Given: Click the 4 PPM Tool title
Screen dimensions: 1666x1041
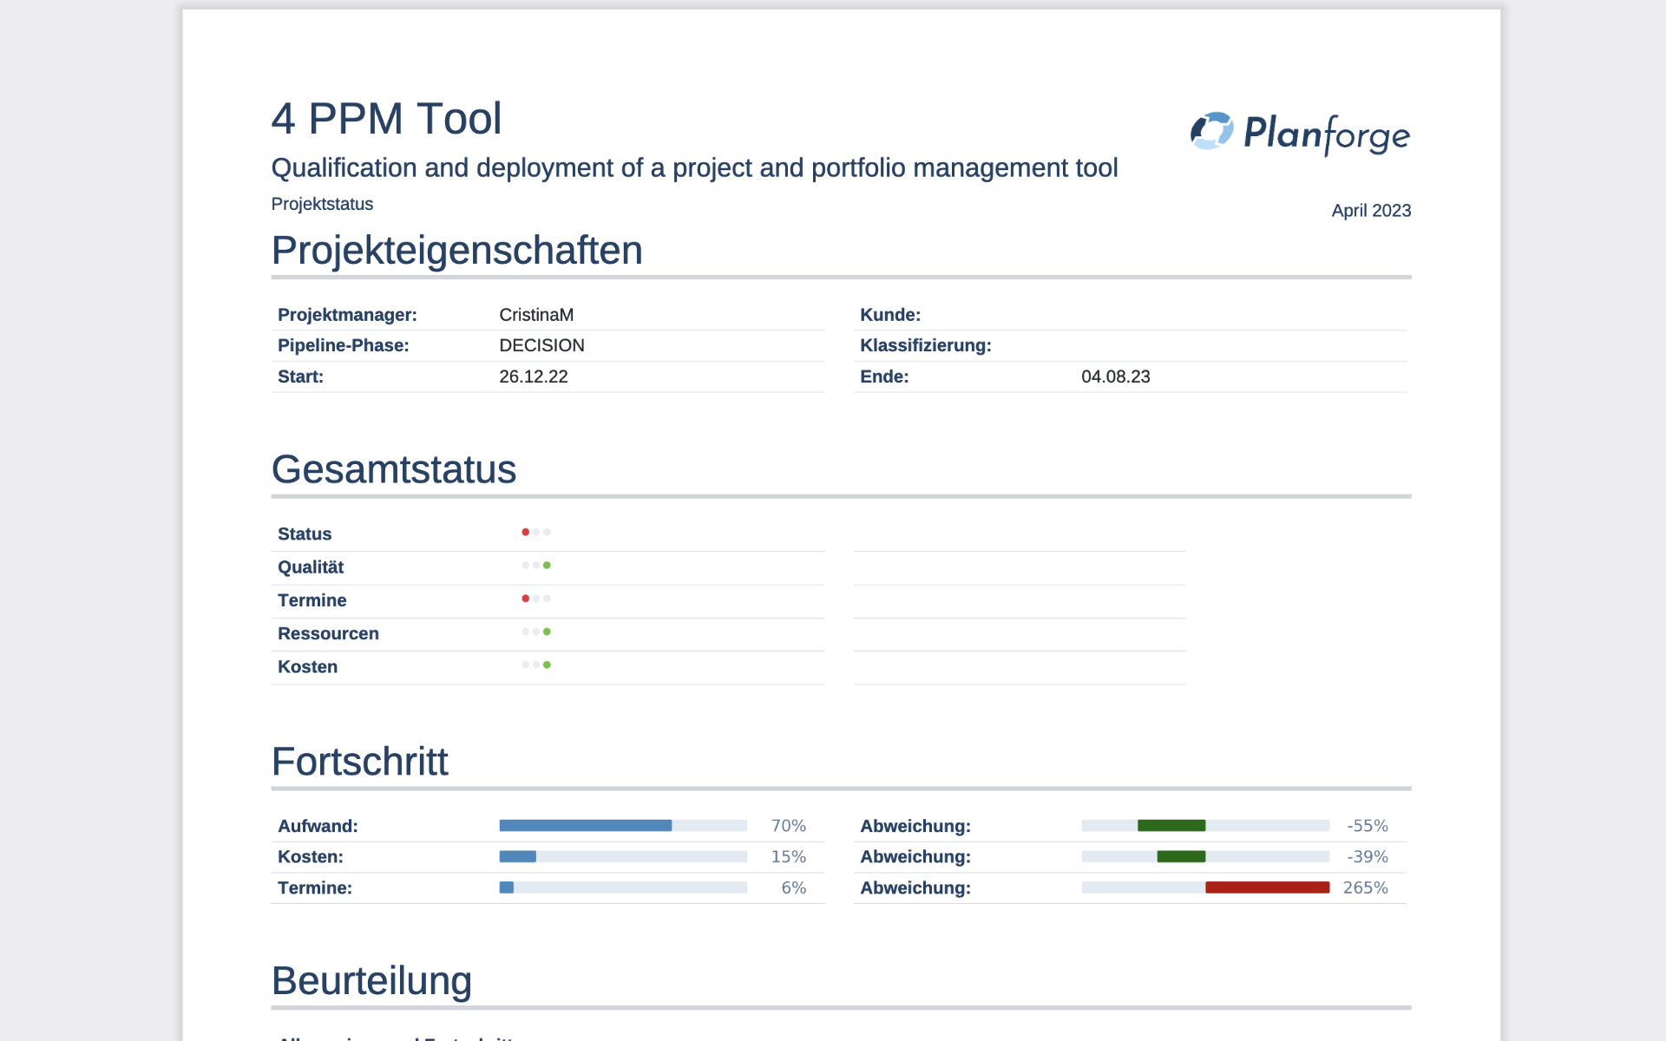Looking at the screenshot, I should [x=386, y=119].
